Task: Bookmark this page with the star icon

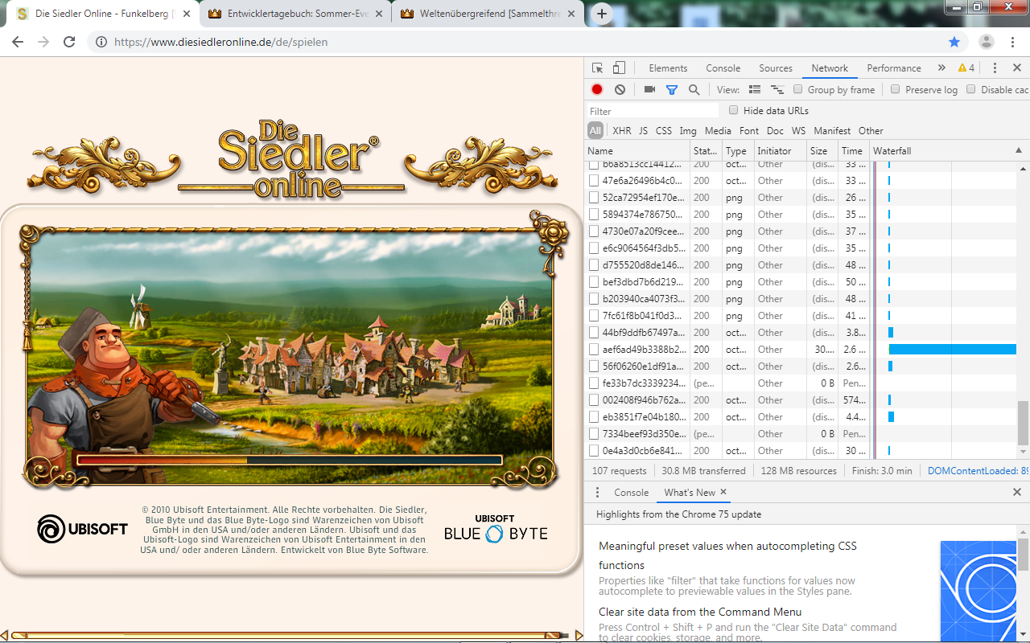Action: tap(954, 42)
